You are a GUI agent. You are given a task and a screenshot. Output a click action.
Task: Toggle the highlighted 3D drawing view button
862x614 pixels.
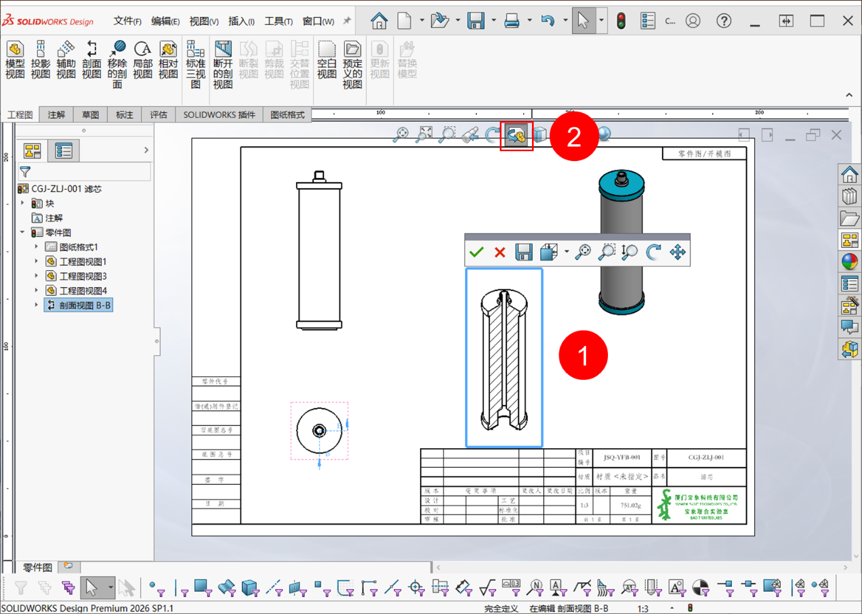coord(516,135)
